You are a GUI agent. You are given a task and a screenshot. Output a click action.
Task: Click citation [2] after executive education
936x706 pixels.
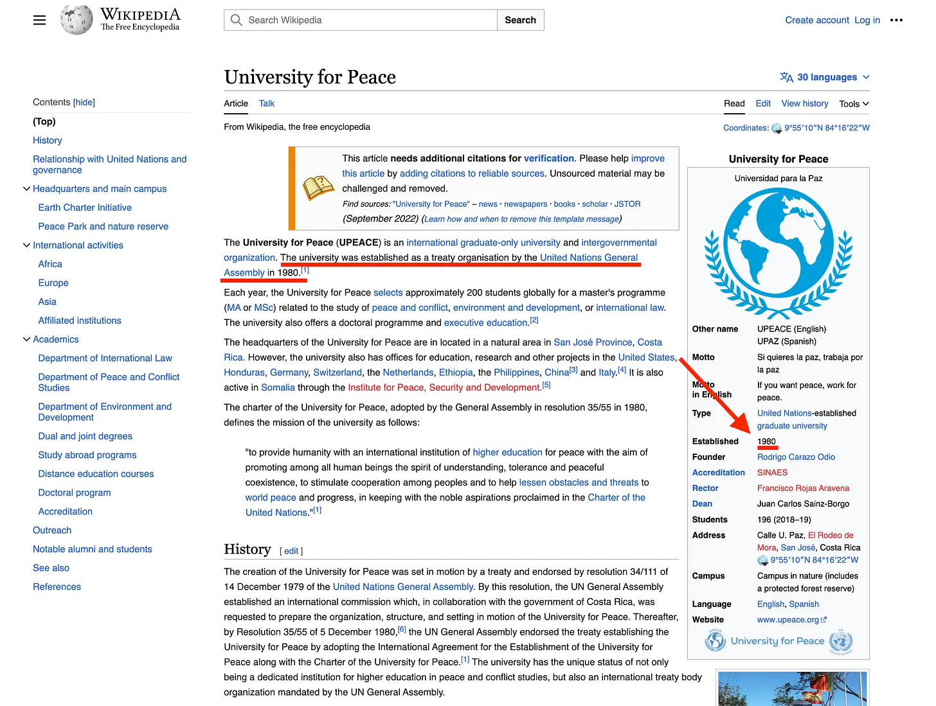tap(534, 320)
